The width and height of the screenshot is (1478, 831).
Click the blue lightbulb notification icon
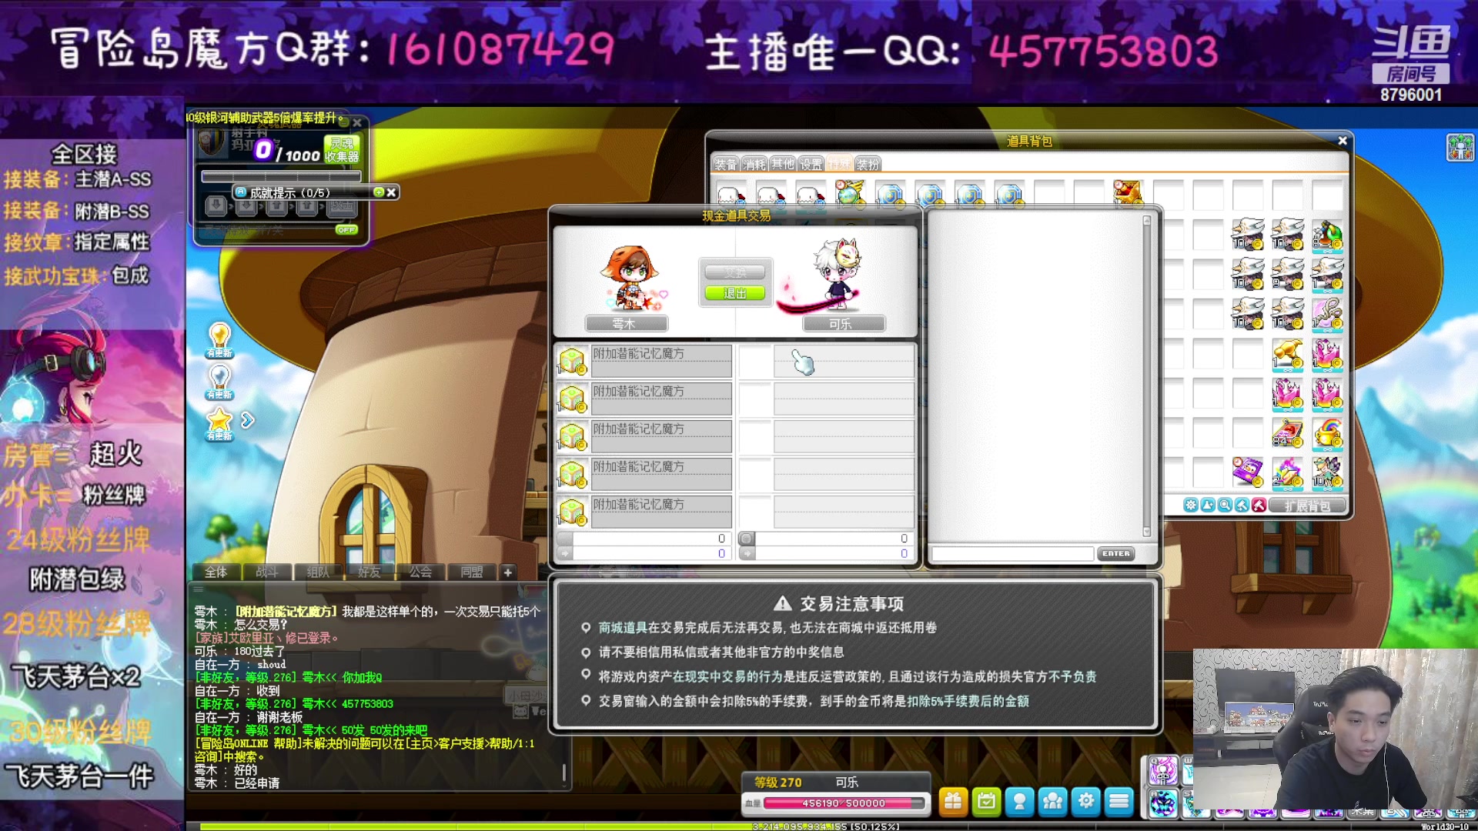coord(219,381)
